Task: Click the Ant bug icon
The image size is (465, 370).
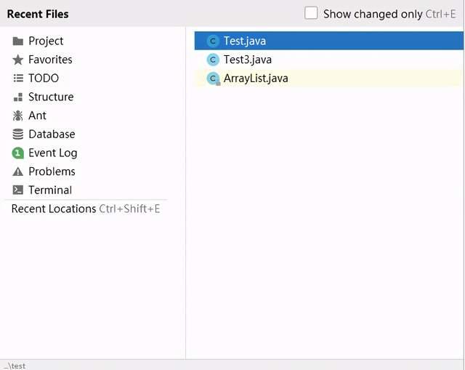Action: [x=17, y=116]
